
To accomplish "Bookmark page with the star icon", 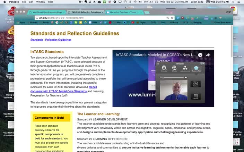I will [172, 18].
